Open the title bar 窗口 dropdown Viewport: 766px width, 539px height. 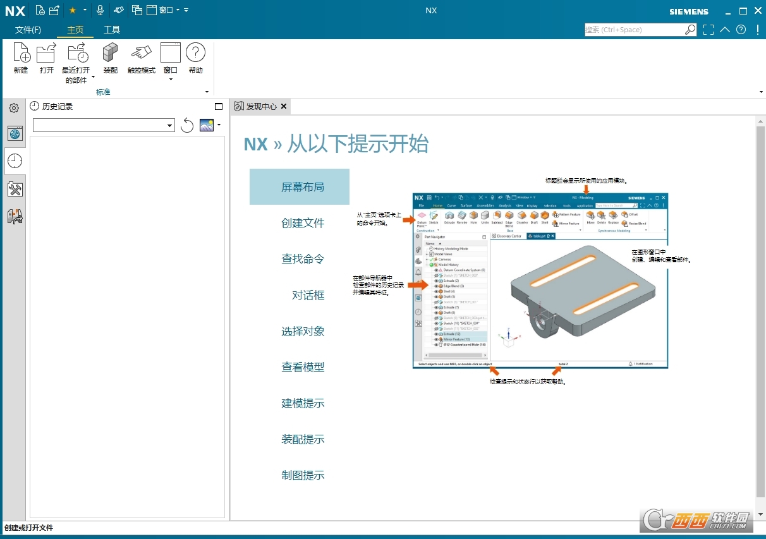pyautogui.click(x=166, y=10)
